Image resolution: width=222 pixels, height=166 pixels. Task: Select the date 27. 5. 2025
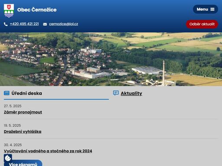(13, 106)
